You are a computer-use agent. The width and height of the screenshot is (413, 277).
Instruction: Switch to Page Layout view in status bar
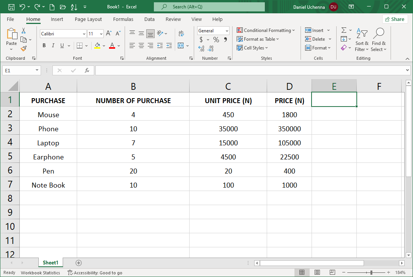317,272
